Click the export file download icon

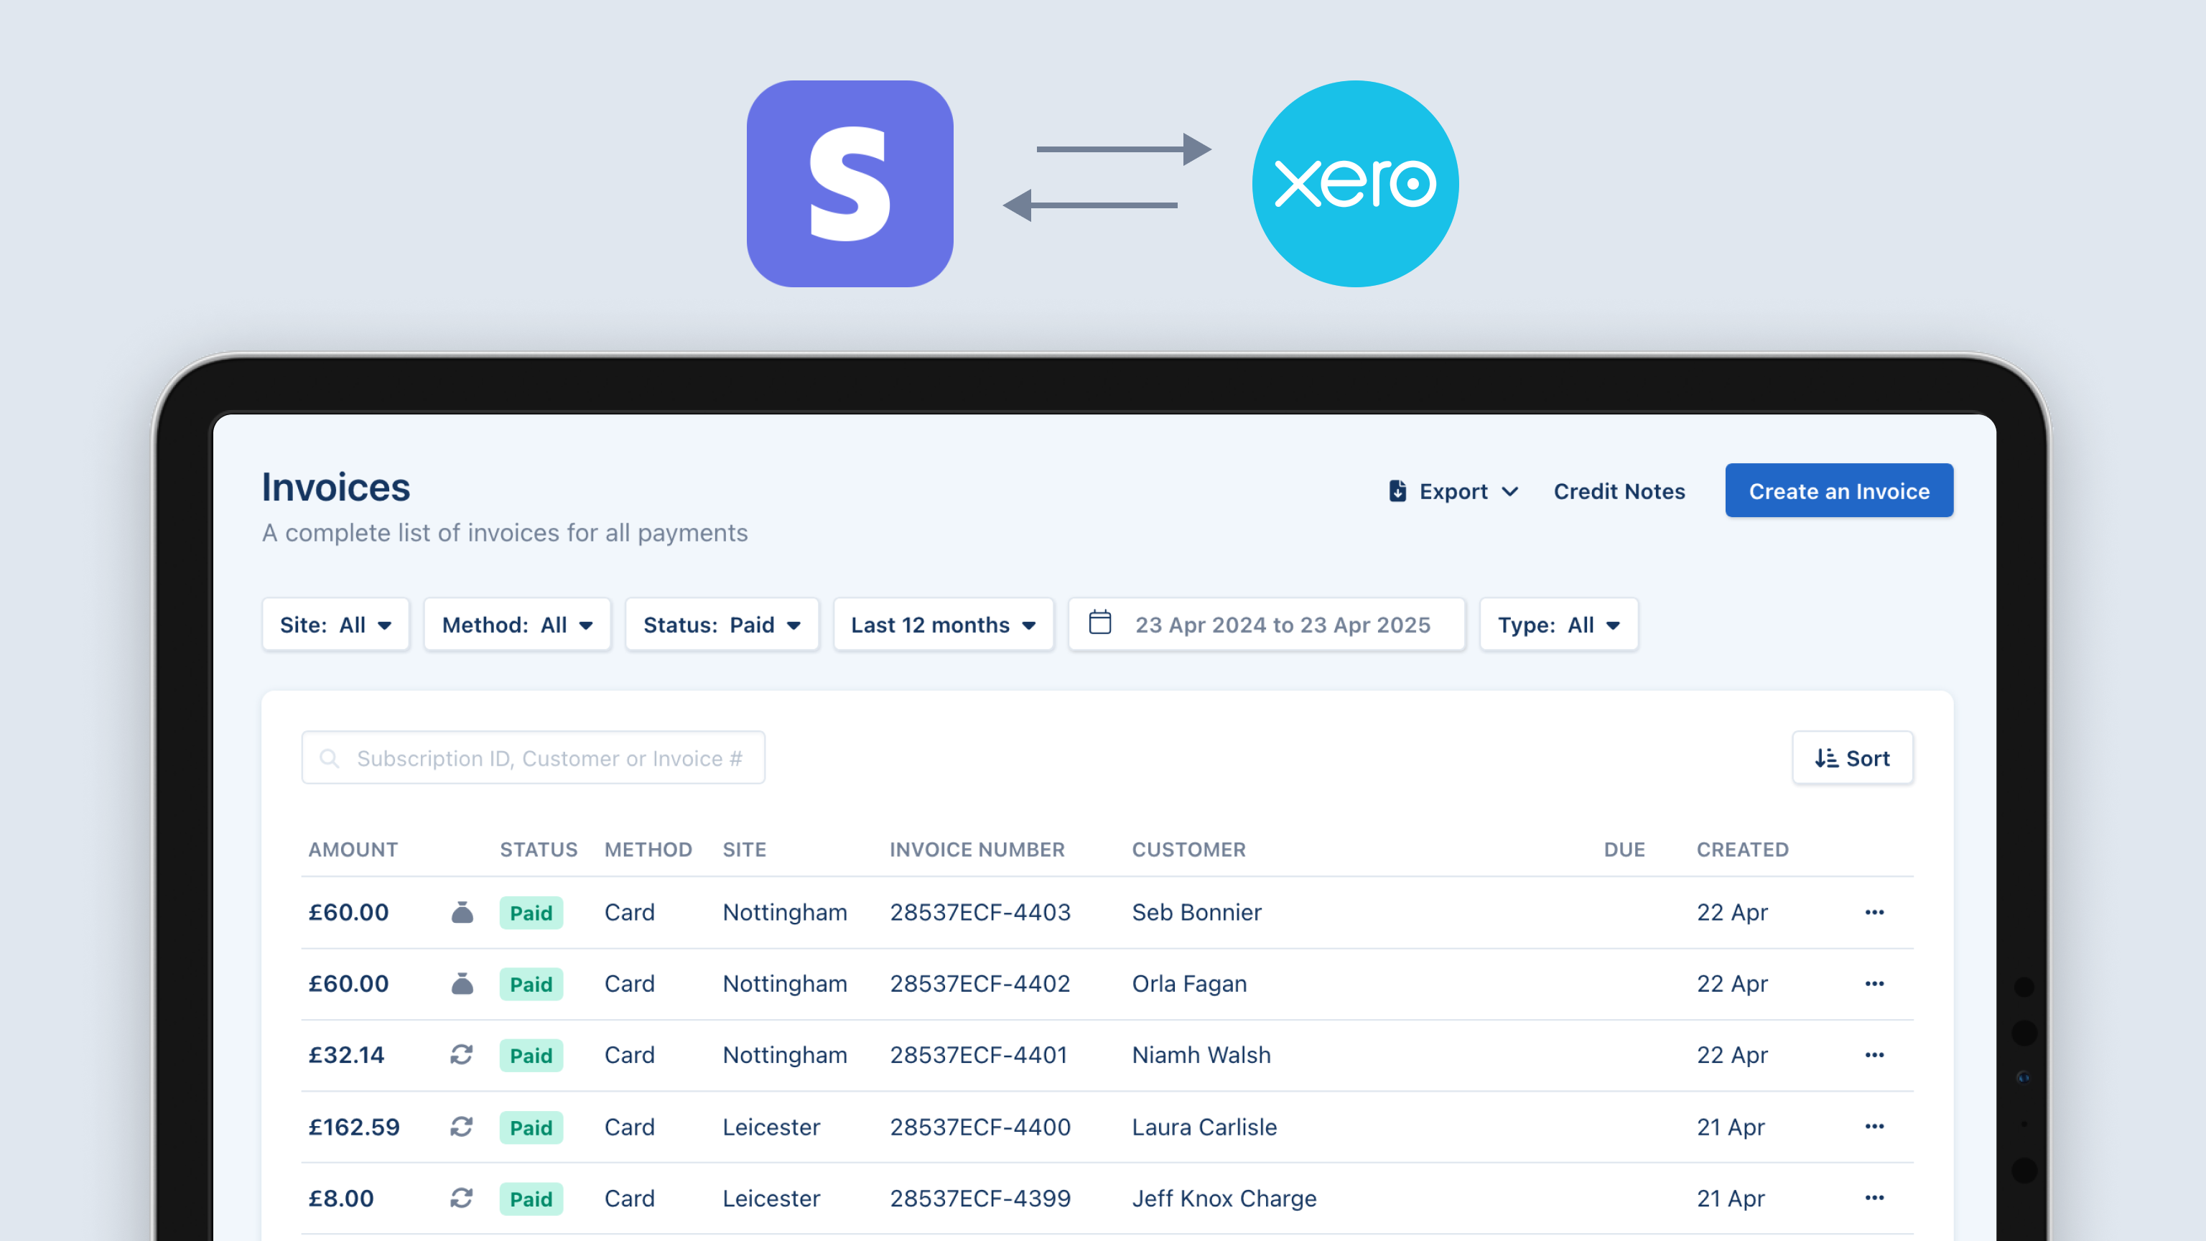click(1397, 491)
